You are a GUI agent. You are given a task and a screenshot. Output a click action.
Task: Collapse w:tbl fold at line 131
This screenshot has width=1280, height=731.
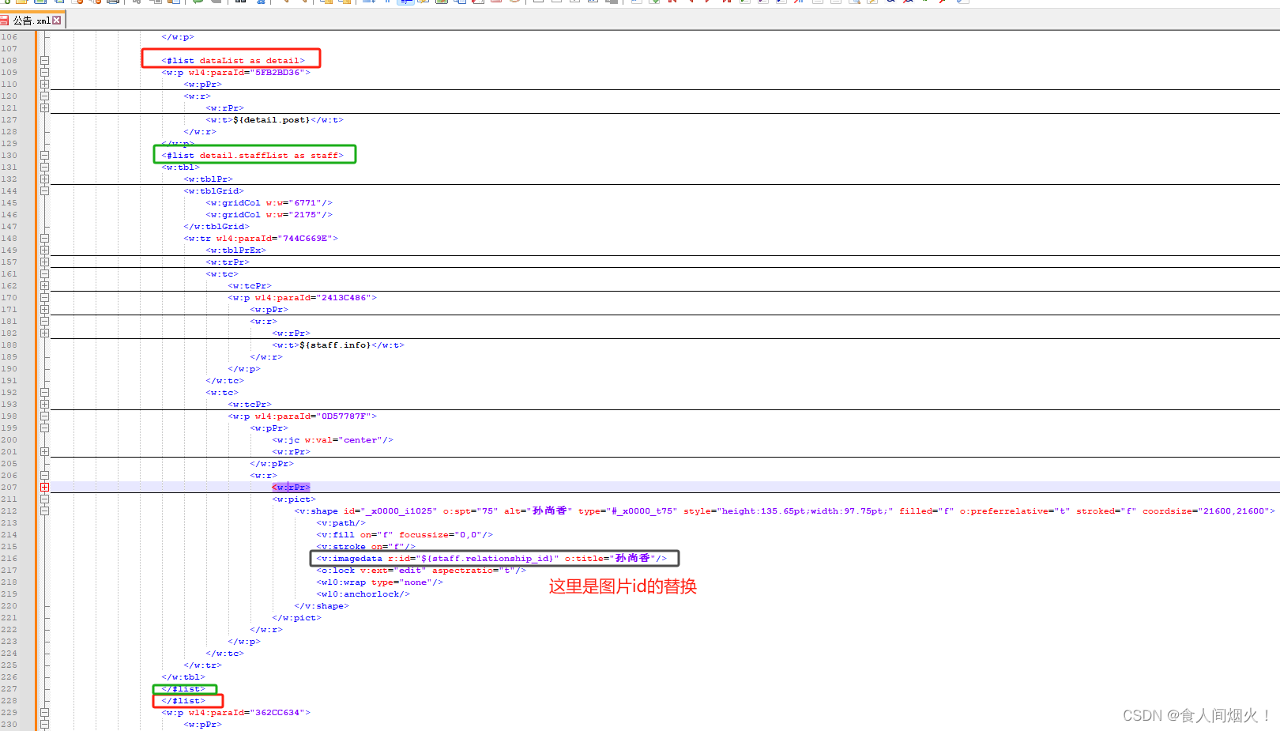pos(44,168)
